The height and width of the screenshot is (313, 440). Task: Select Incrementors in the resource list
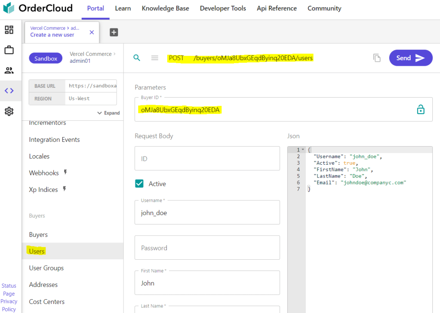(x=47, y=123)
